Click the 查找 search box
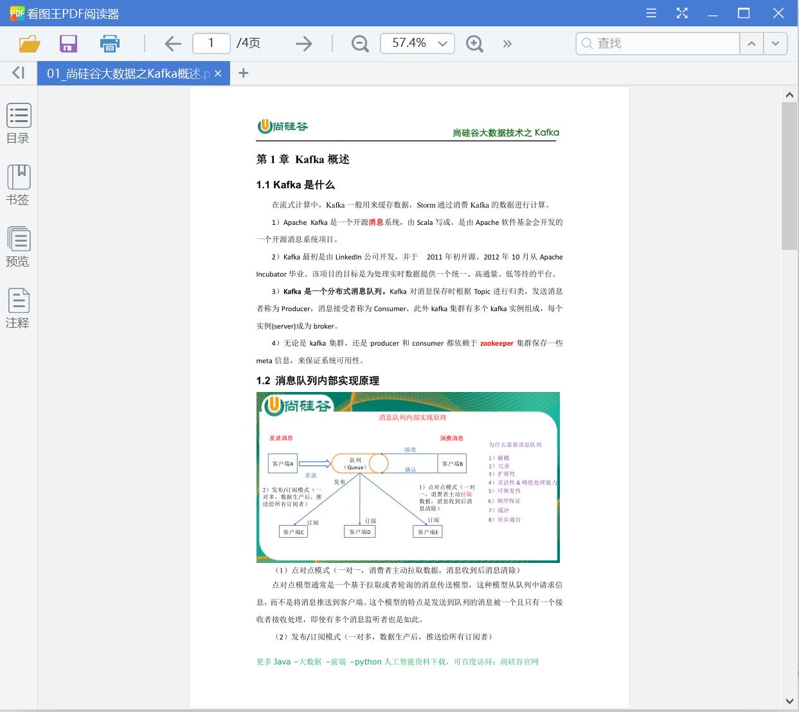Viewport: 799px width, 712px height. [x=658, y=43]
